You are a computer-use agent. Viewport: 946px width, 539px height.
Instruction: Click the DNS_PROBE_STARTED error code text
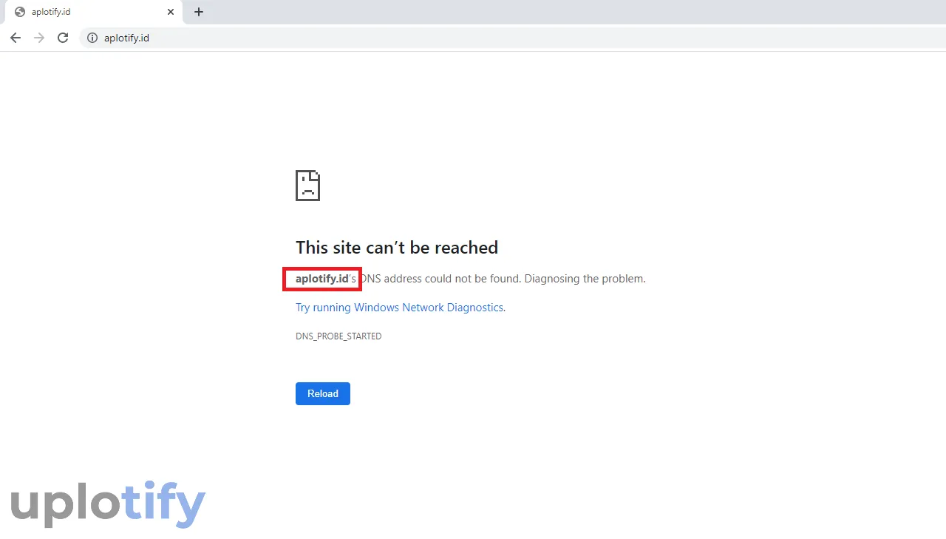point(338,336)
